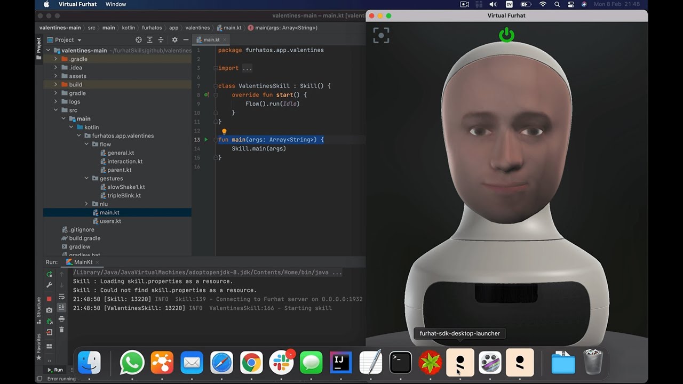
Task: Open the Virtual Furhat app menu
Action: click(x=77, y=4)
